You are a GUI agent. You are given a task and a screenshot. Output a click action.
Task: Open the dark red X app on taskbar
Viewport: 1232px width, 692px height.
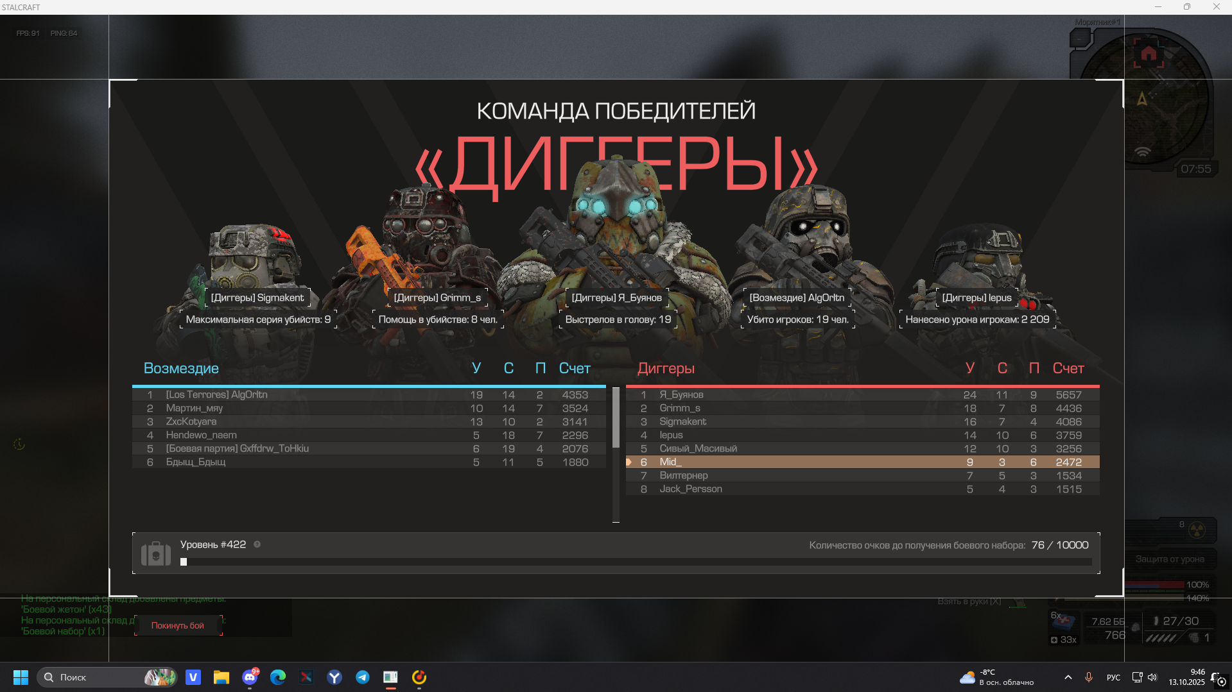click(306, 677)
